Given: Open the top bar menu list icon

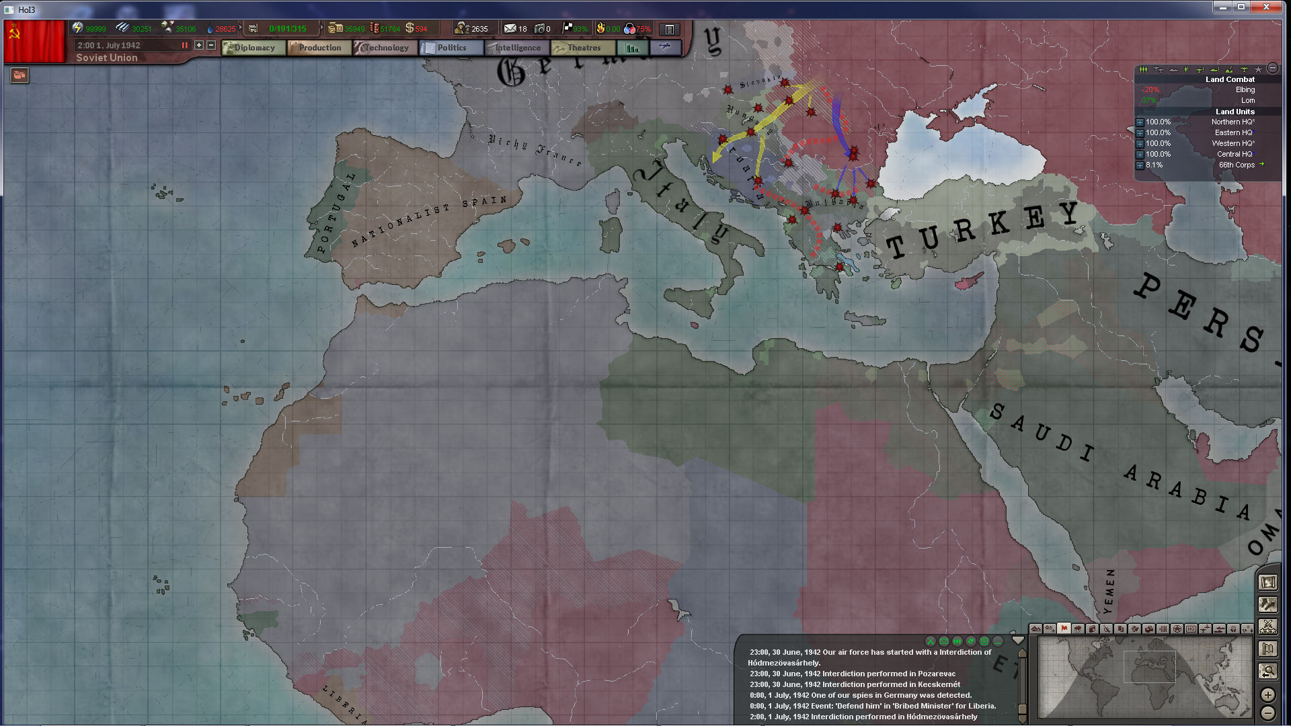Looking at the screenshot, I should [669, 29].
